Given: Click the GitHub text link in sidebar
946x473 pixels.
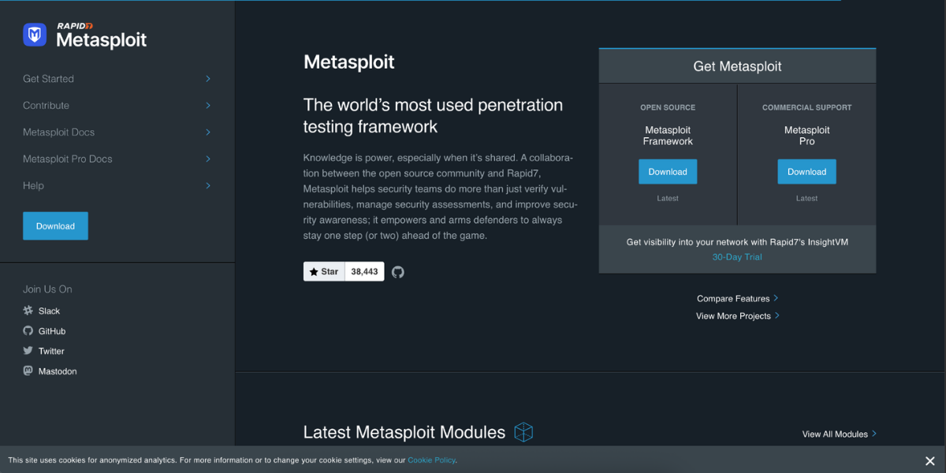Looking at the screenshot, I should pos(52,331).
